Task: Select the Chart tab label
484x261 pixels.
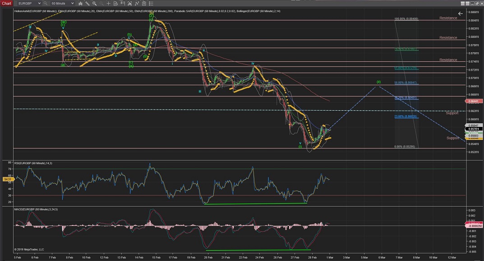Action: tap(6, 4)
